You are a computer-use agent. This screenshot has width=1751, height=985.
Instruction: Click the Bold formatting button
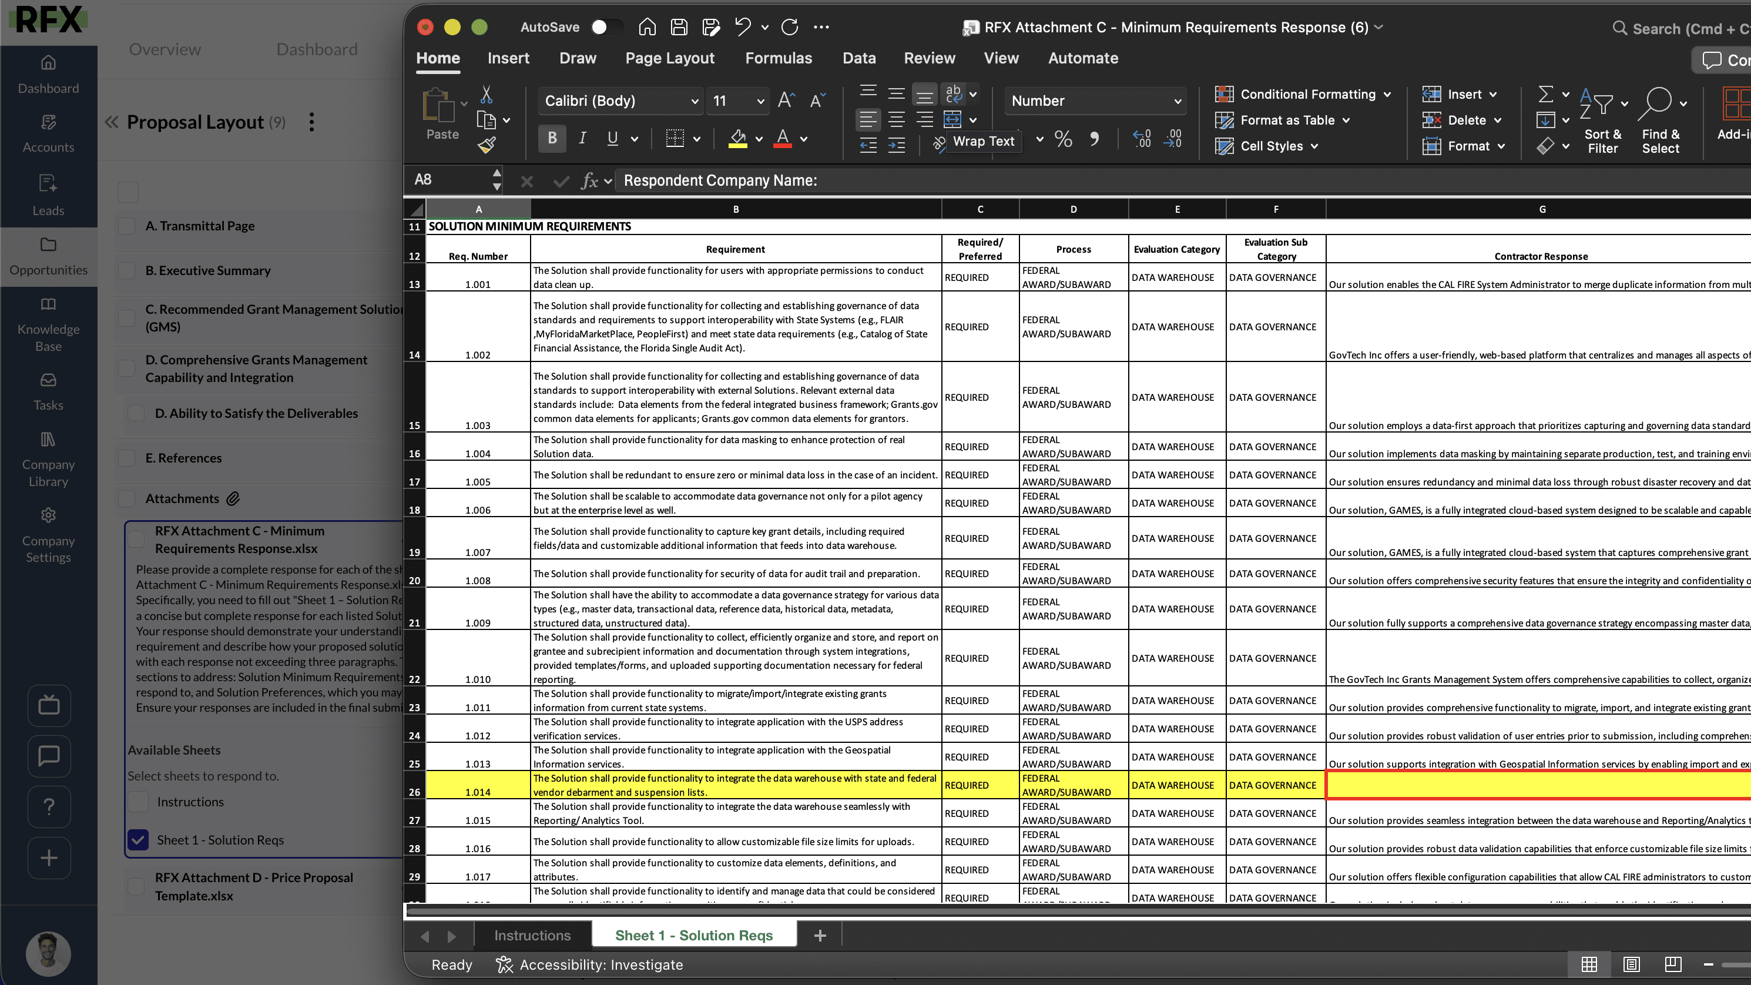click(x=552, y=139)
